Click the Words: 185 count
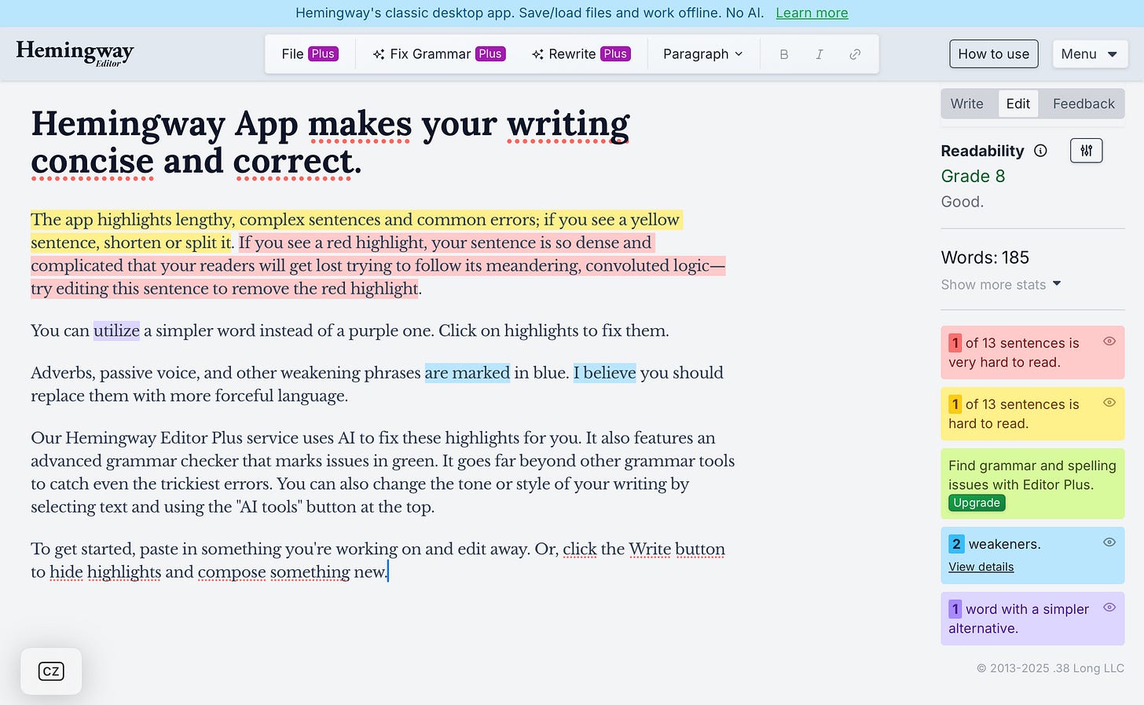Screen dimensions: 1144x705 (x=985, y=258)
